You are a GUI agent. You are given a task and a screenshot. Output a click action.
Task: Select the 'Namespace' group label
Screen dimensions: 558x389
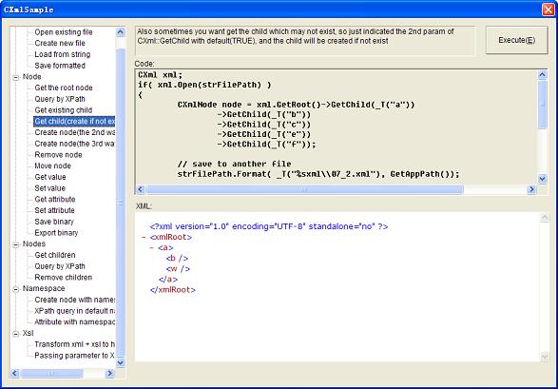pyautogui.click(x=44, y=288)
